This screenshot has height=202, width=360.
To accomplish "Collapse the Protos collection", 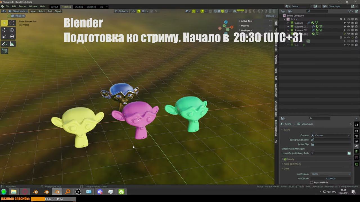I will [x=285, y=19].
